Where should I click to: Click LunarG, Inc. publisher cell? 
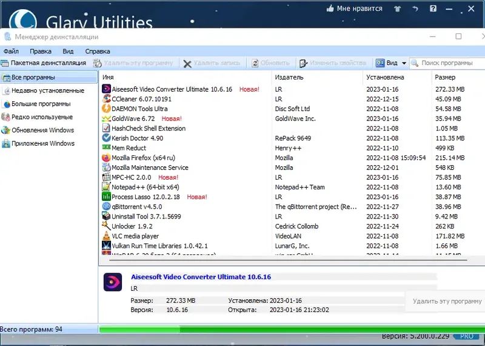pos(292,246)
